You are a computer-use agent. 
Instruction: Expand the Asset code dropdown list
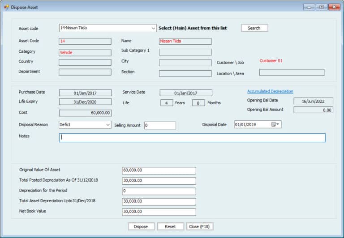click(153, 28)
